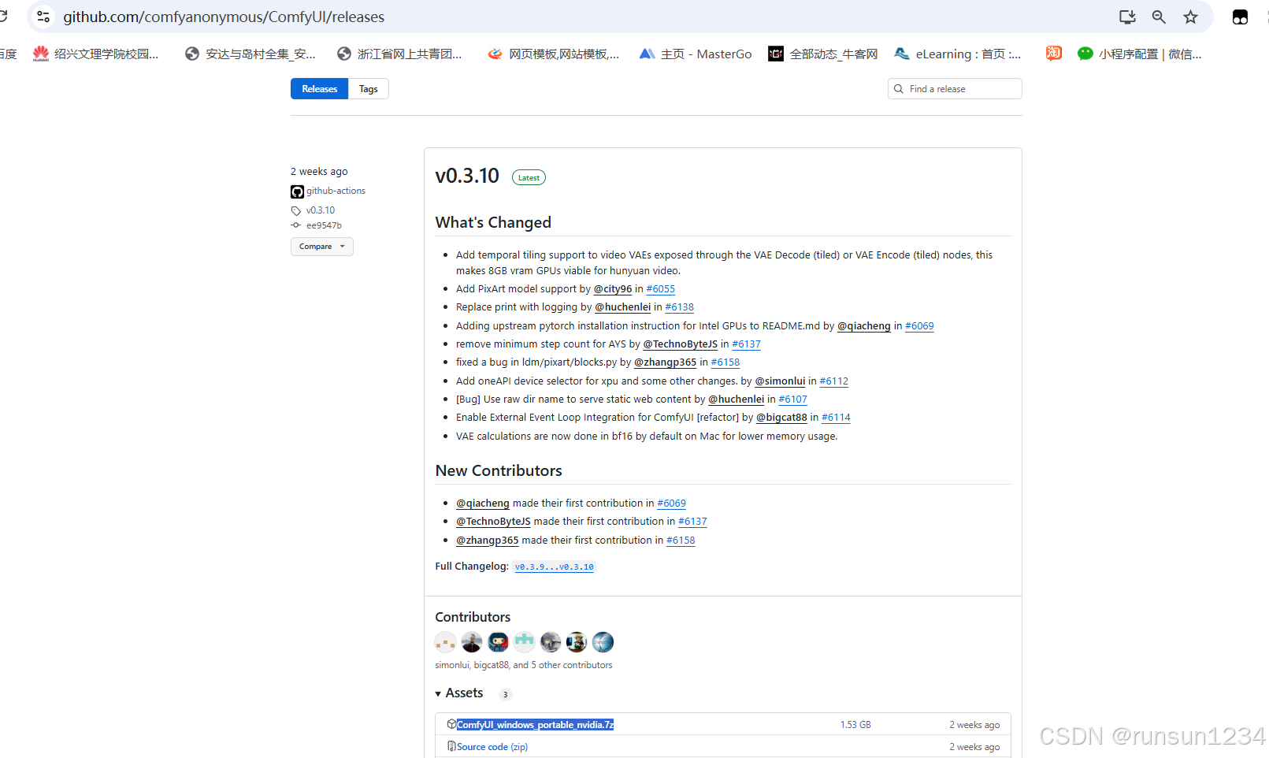Open the v0.3.10 release title
1269x758 pixels.
tap(467, 176)
